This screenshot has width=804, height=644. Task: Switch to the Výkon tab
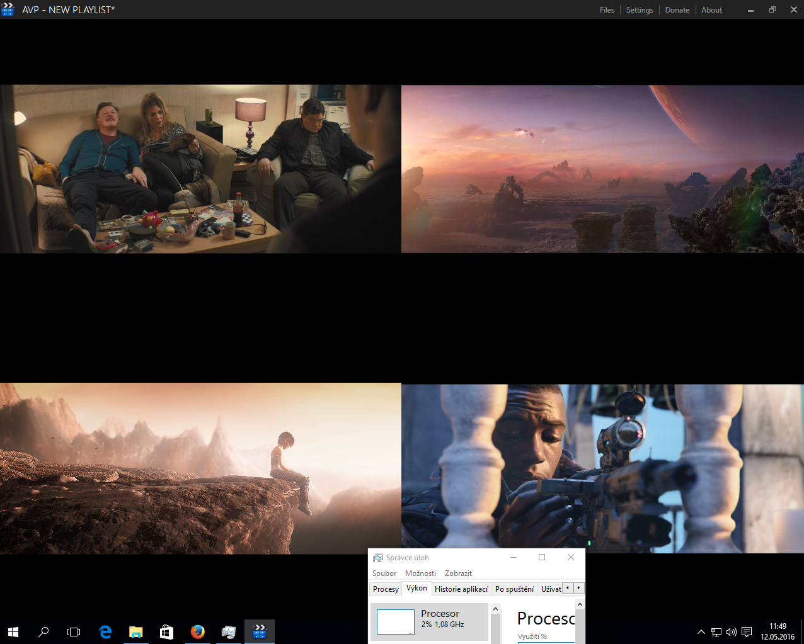pos(416,588)
